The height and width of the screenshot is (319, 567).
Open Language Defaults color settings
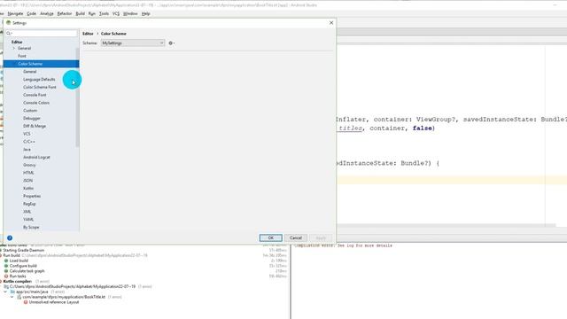(39, 80)
